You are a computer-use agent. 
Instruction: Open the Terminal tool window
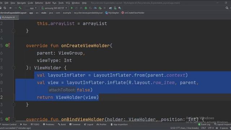pos(75,124)
